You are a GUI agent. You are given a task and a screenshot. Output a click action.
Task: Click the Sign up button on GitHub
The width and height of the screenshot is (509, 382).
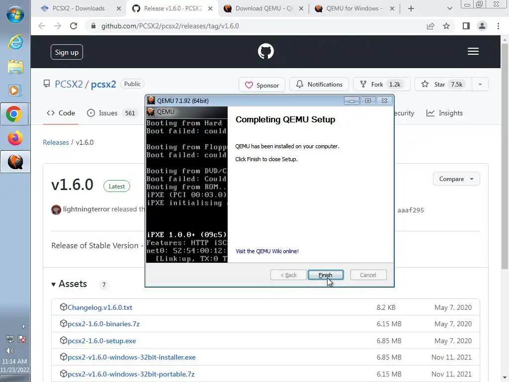point(67,52)
